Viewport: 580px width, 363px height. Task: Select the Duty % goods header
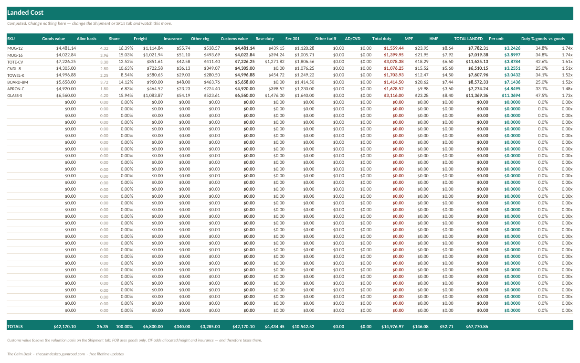[x=534, y=38]
